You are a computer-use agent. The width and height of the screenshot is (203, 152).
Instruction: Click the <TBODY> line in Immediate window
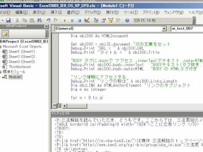click(x=62, y=128)
